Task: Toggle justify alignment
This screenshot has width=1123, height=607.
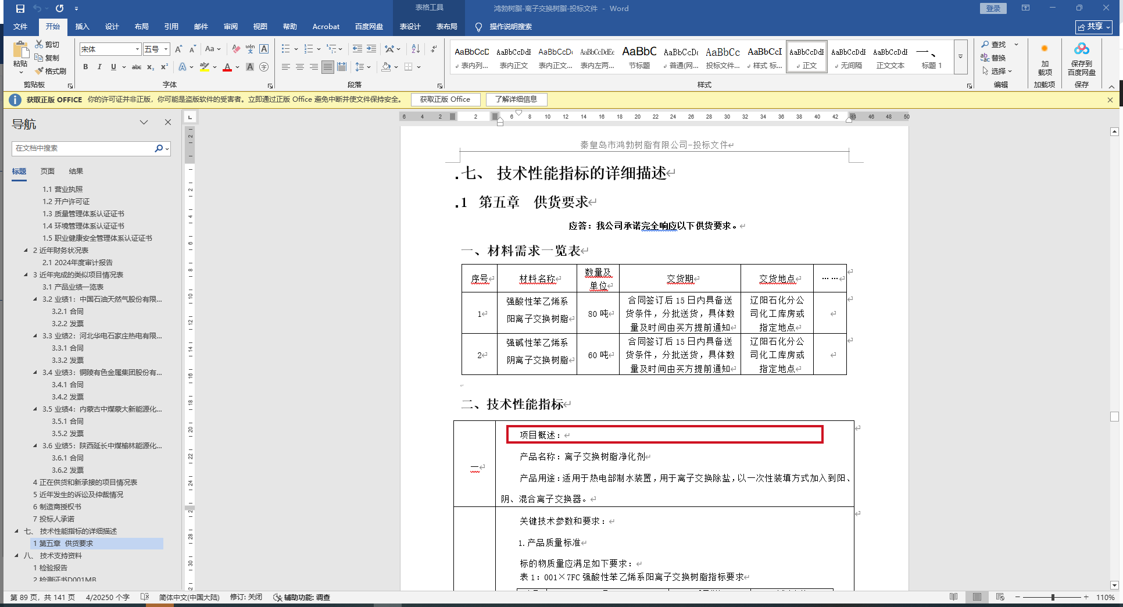Action: (328, 67)
